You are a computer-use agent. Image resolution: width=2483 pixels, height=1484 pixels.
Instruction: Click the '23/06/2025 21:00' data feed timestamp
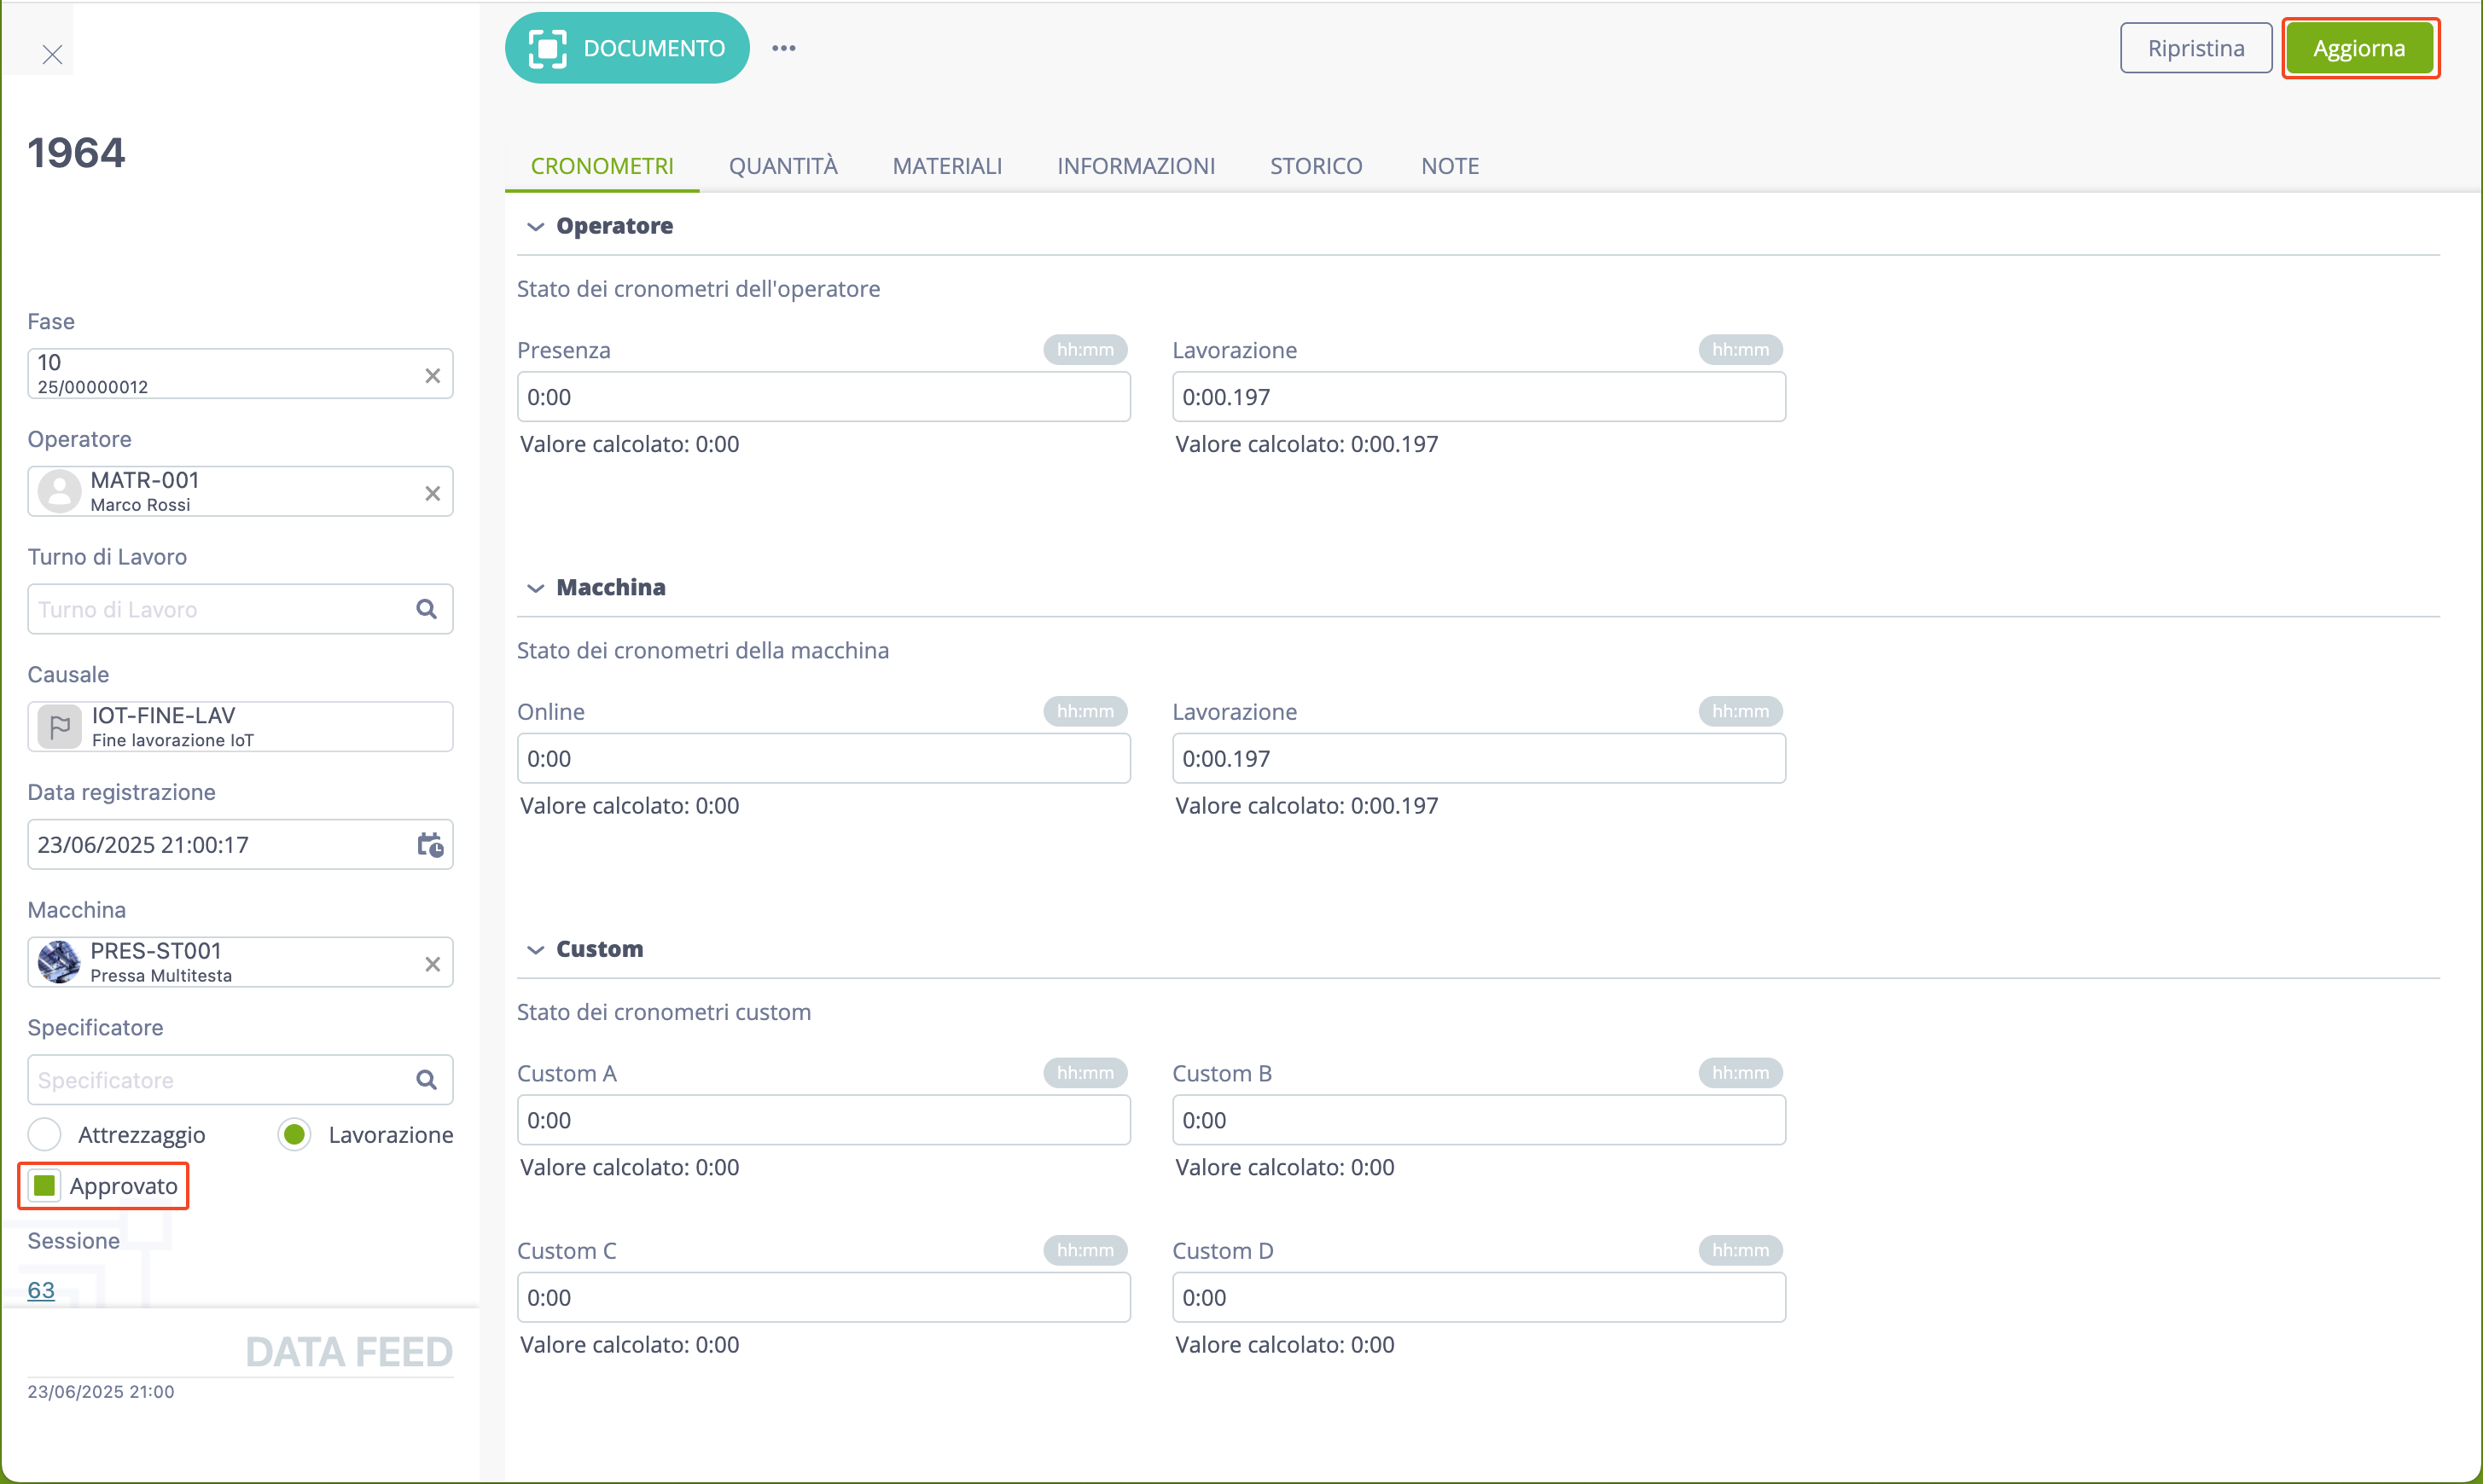pos(101,1392)
